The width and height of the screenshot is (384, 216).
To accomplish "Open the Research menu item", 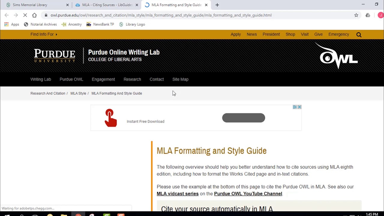I will (132, 79).
